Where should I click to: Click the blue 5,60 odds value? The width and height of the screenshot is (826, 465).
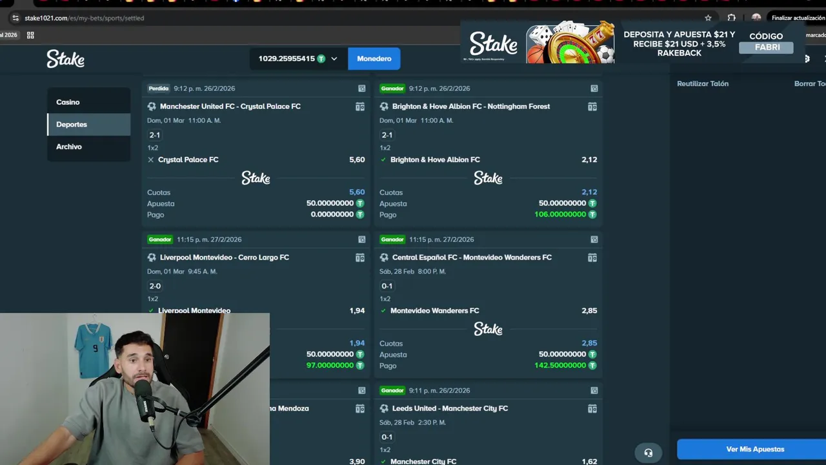tap(357, 192)
